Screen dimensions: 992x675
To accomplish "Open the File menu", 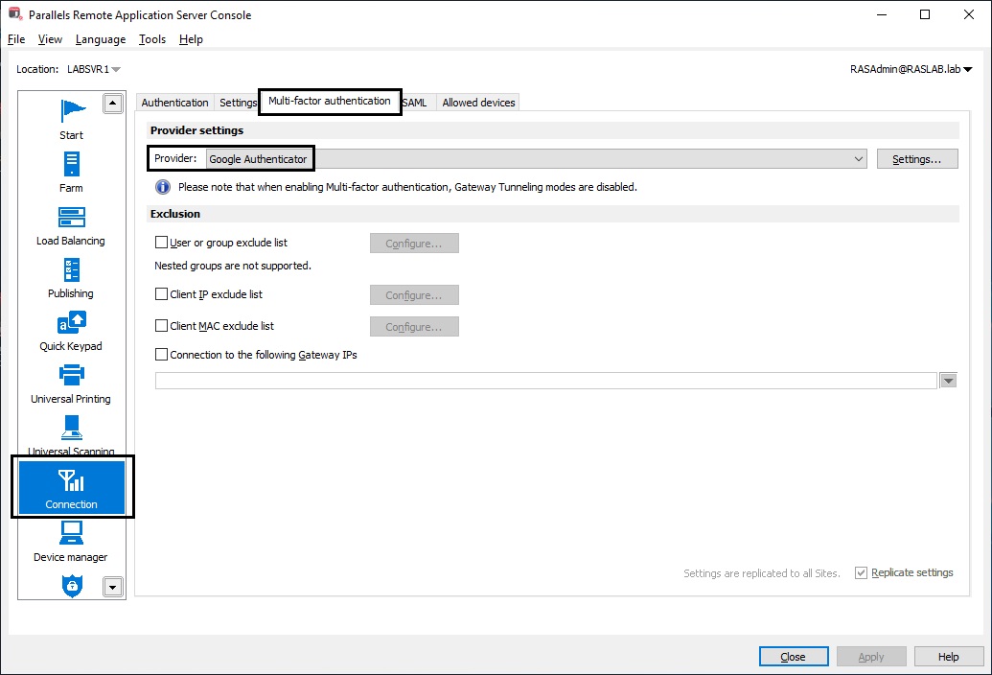I will tap(16, 39).
